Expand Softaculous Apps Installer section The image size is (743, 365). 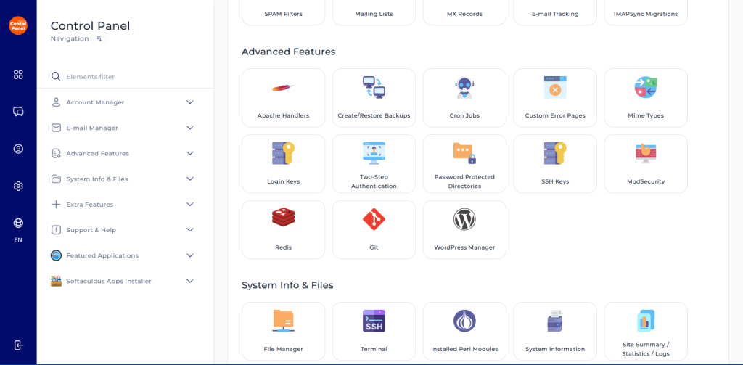coord(190,281)
